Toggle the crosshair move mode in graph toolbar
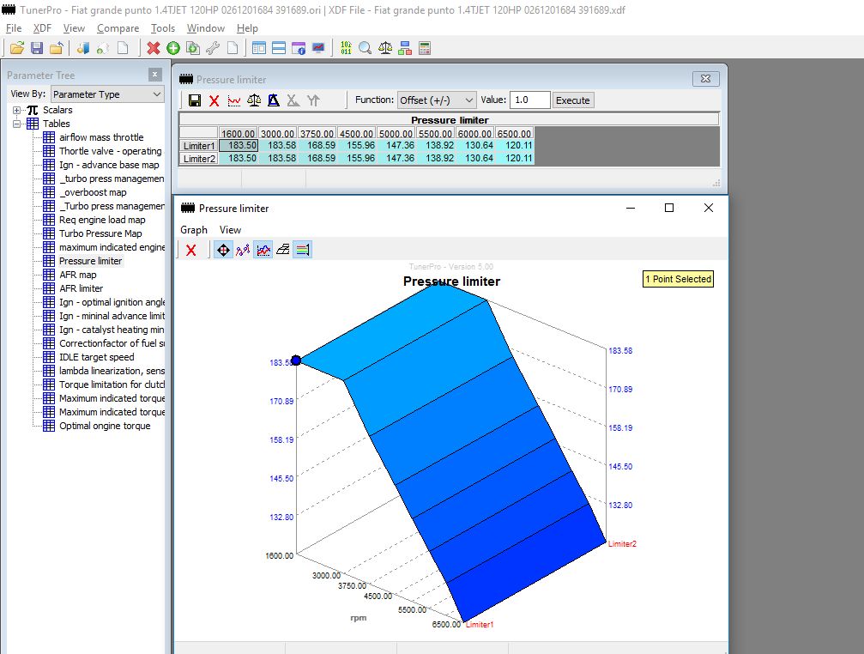 point(223,250)
